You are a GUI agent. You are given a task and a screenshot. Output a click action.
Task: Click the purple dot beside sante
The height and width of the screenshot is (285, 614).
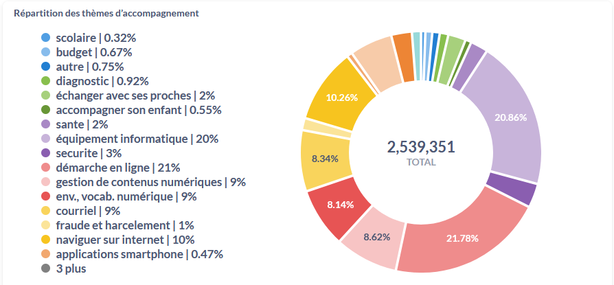46,124
